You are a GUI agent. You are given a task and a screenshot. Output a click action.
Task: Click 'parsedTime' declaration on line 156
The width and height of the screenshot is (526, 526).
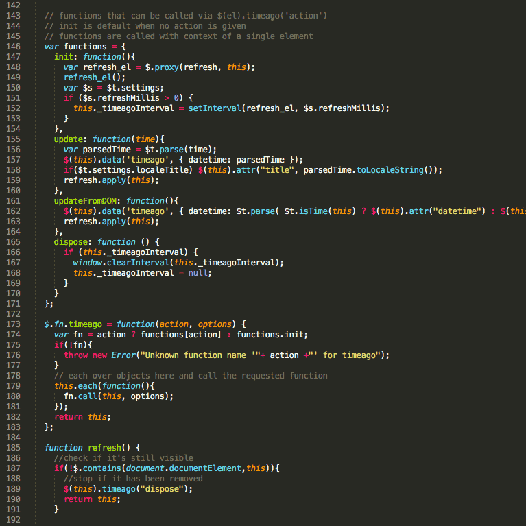[107, 150]
